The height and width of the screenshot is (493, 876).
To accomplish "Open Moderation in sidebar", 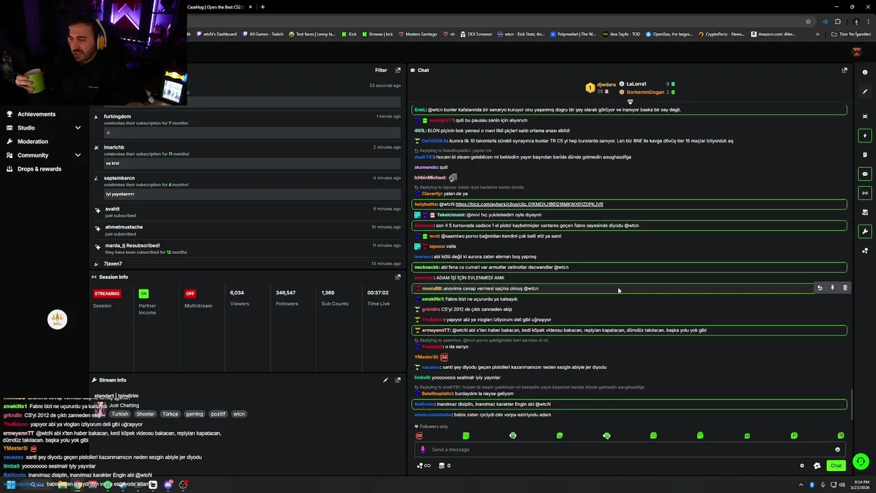I will click(x=33, y=142).
